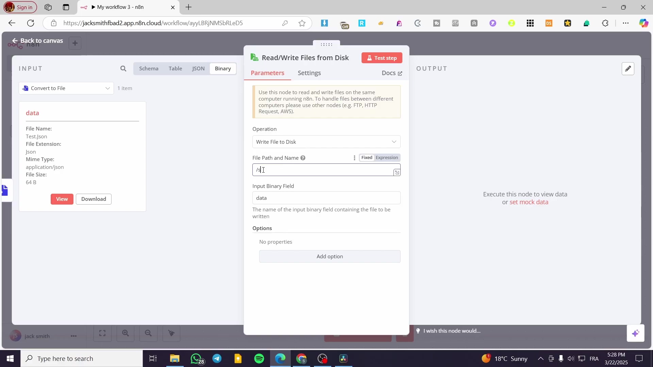
Task: Expand the Operation dropdown
Action: [326, 142]
